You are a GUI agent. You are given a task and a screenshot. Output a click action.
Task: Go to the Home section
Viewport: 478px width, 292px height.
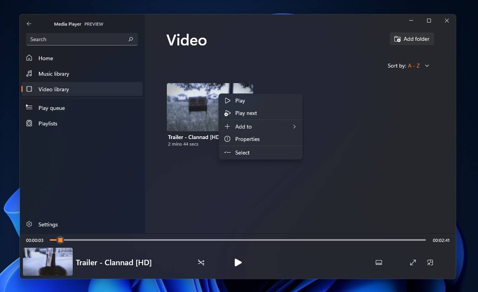pos(46,58)
